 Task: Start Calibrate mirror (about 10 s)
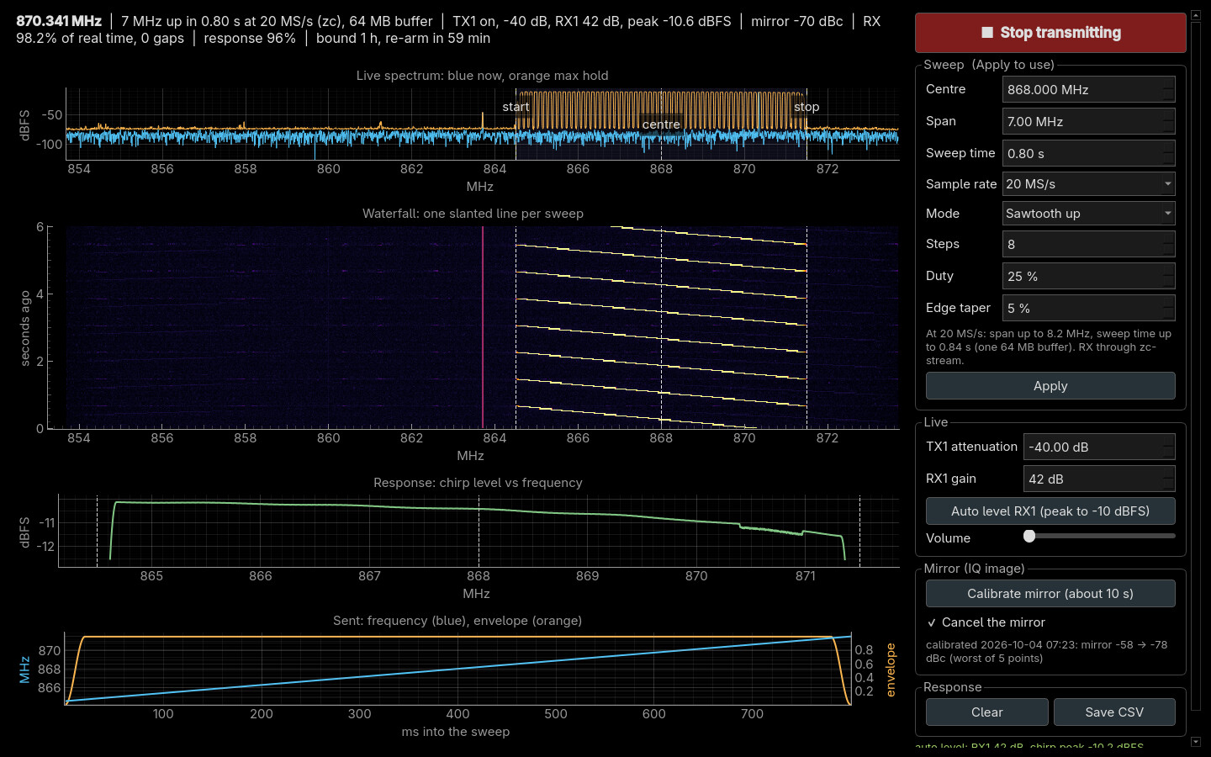pos(1050,593)
